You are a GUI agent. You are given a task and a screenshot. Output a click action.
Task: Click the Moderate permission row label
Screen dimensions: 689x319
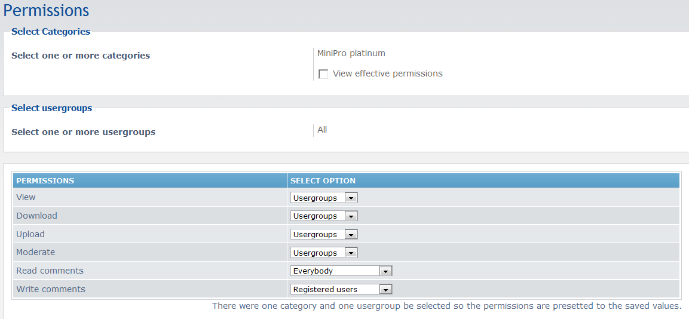[x=35, y=252]
